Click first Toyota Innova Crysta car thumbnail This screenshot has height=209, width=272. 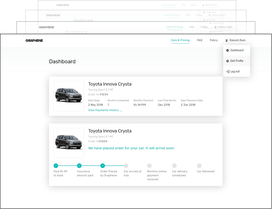pyautogui.click(x=69, y=96)
